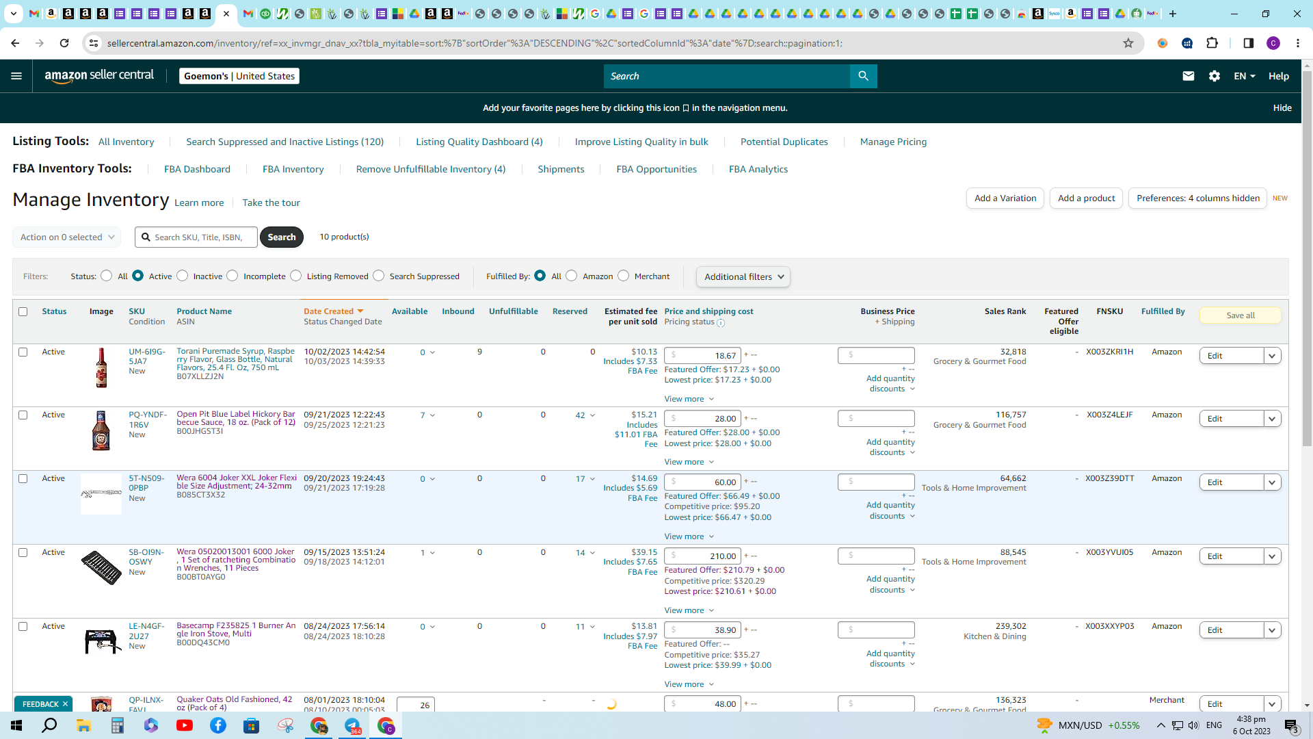Open the Windows Start menu
The image size is (1313, 739).
point(16,725)
